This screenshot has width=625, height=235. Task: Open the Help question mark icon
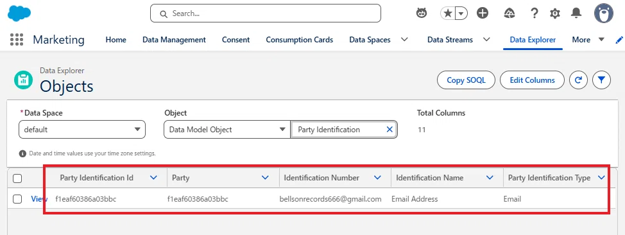(x=535, y=13)
